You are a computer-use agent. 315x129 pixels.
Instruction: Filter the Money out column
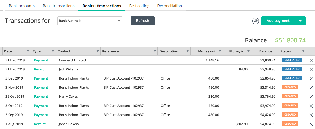[x=220, y=51]
